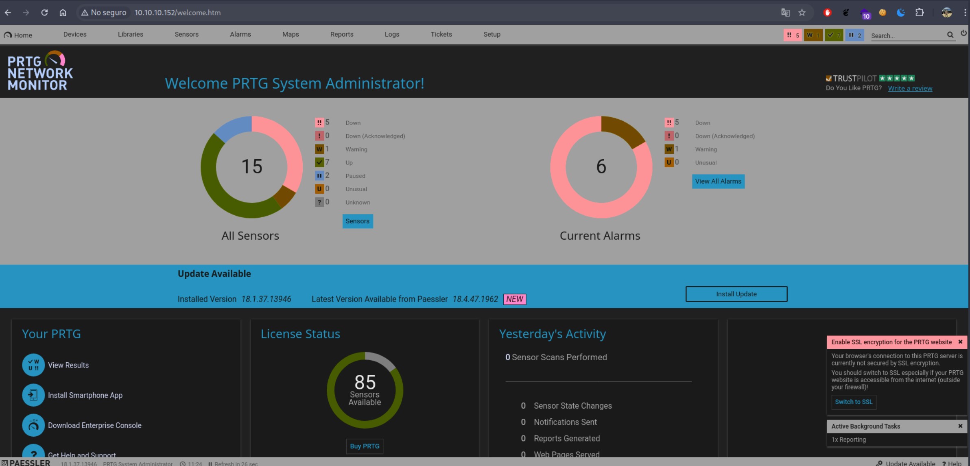Screen dimensions: 970x466
Task: Open the Setup menu
Action: pos(492,34)
